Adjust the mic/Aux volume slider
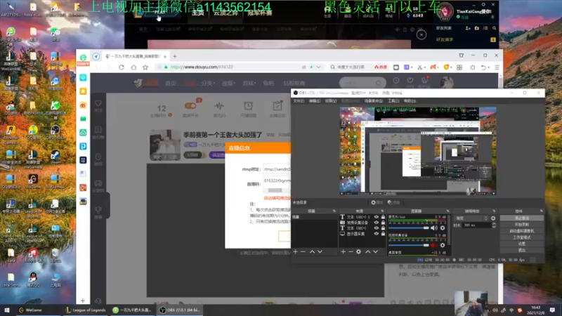Viewport: 562px width, 316px height. pos(409,228)
